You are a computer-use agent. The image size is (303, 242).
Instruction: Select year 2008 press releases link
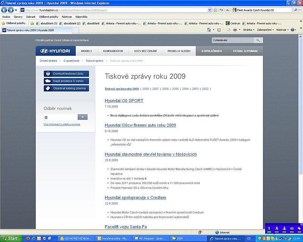(x=145, y=89)
